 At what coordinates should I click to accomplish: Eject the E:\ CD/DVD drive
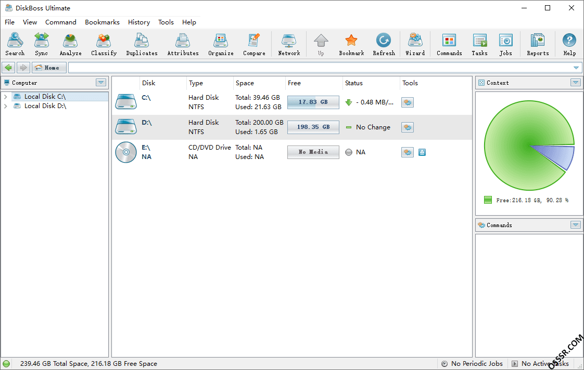tap(422, 152)
